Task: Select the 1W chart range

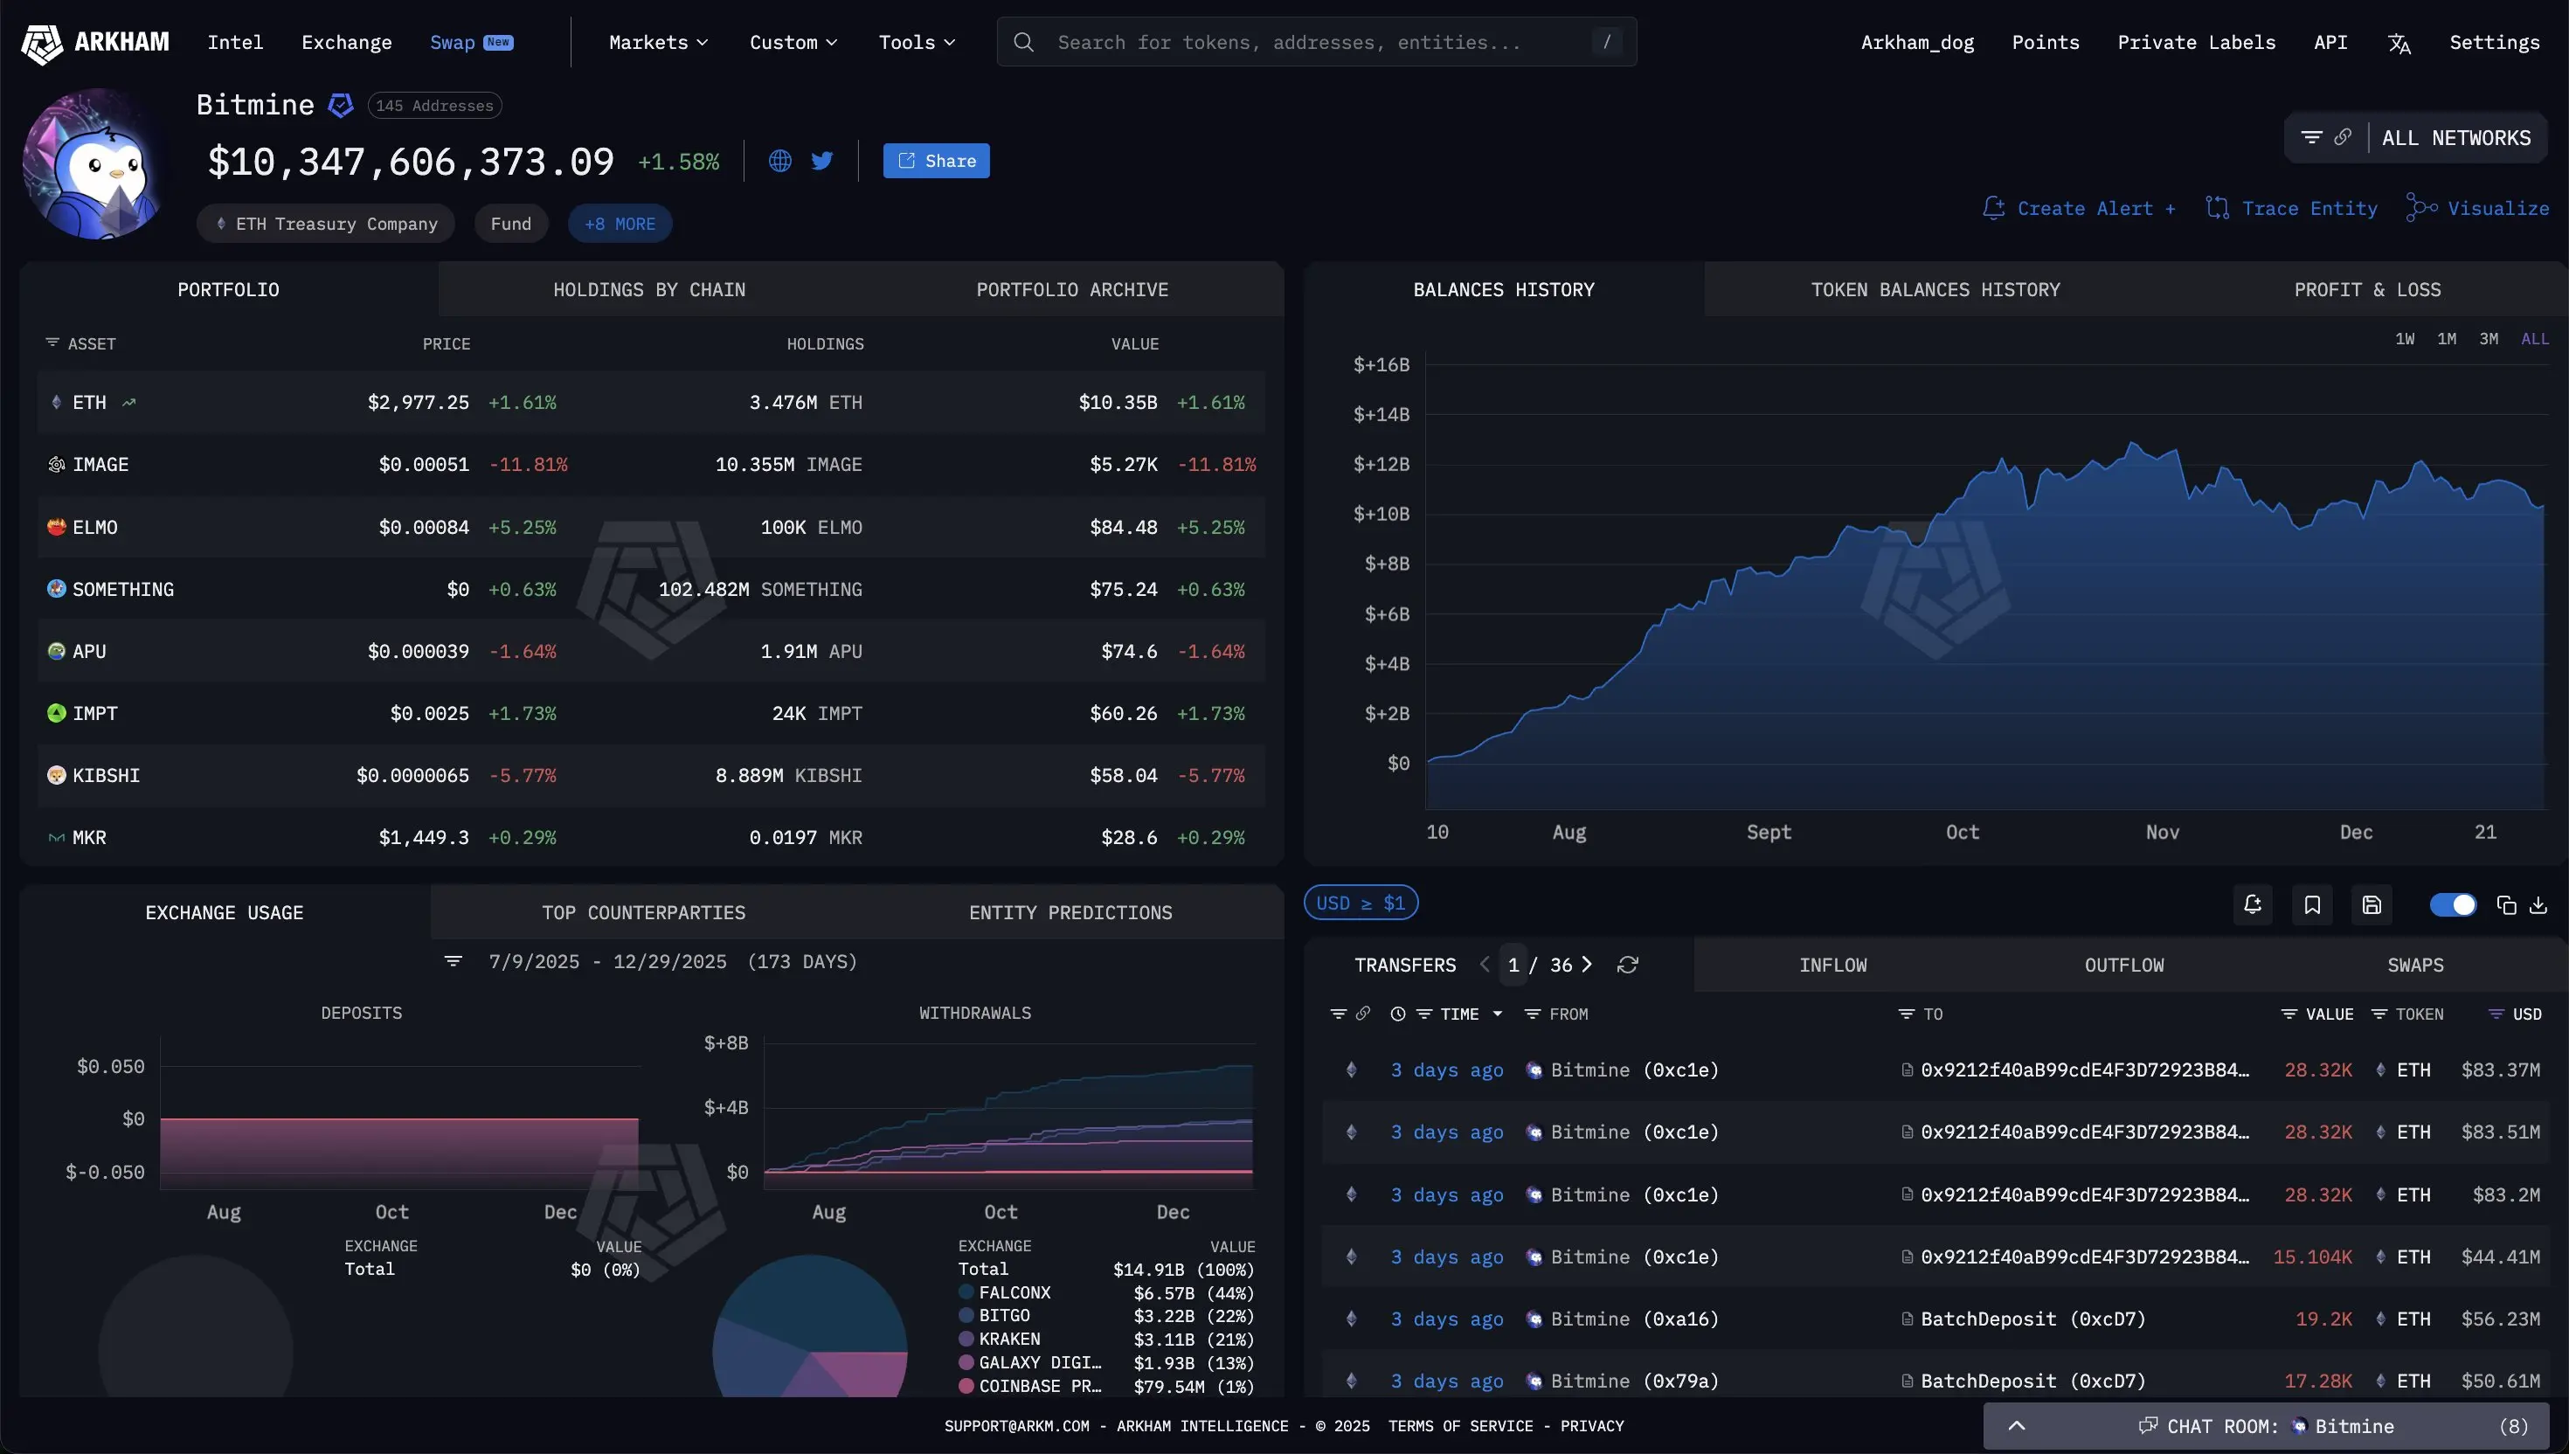Action: 2404,340
